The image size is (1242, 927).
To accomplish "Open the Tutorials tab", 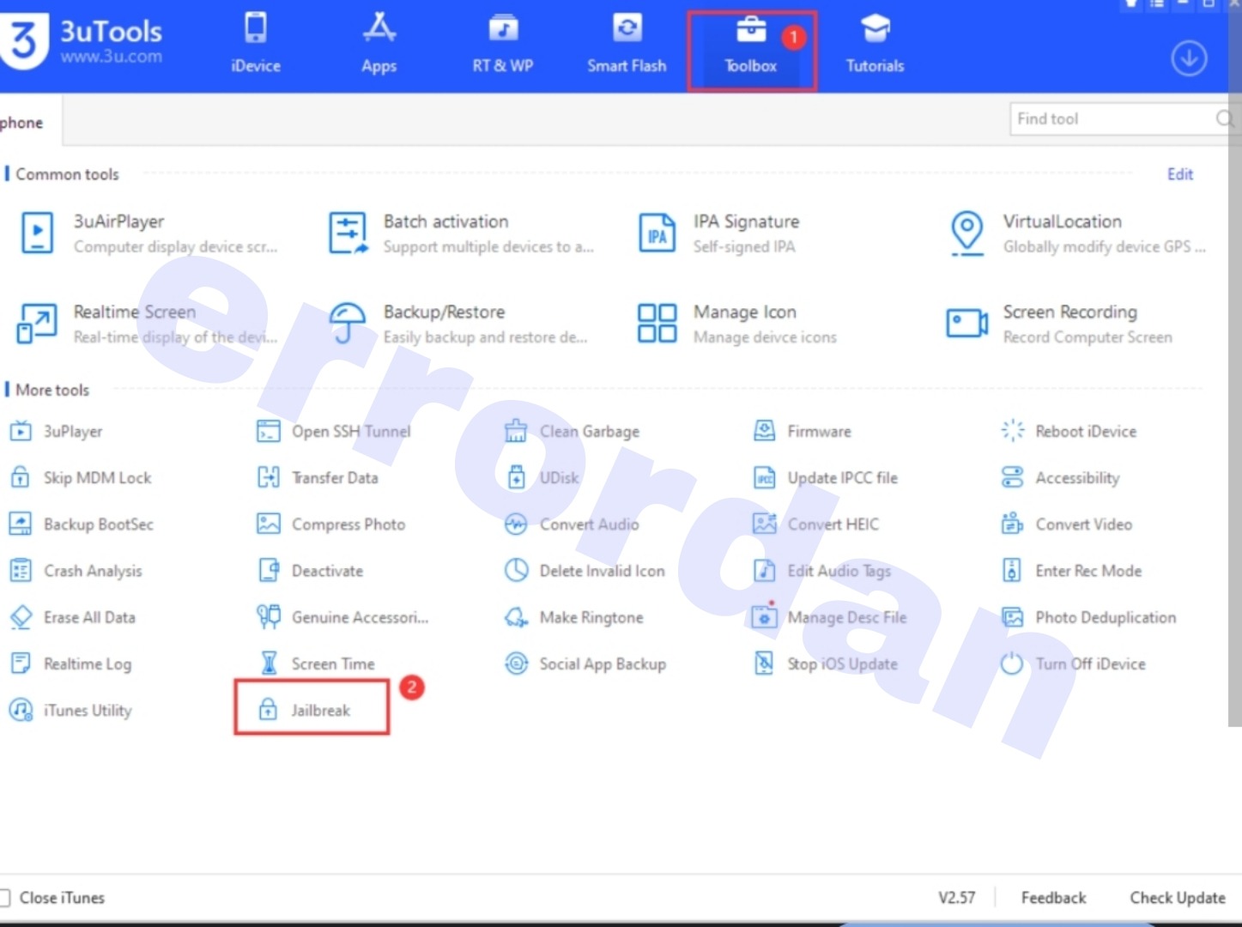I will tap(875, 43).
